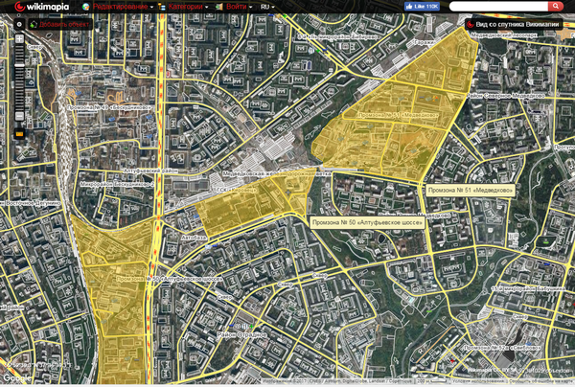The height and width of the screenshot is (387, 575).
Task: Open the Вид со спутника Викимапии map type selector
Action: 517,24
